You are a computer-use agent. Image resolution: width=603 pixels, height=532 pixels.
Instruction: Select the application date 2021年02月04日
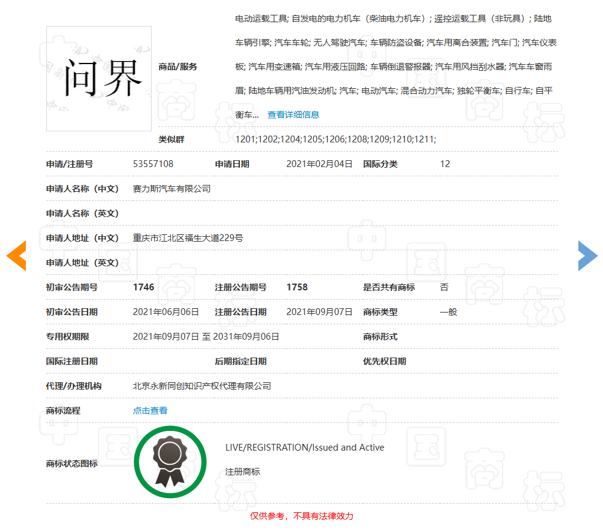pyautogui.click(x=319, y=164)
